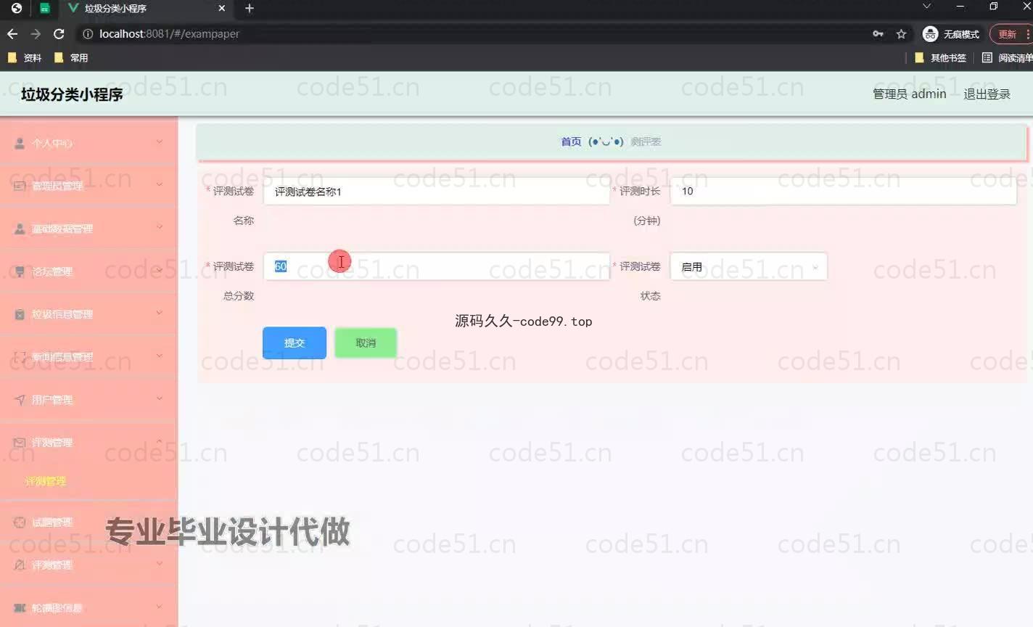Select the highlighted yellow 评测管理 submenu item
This screenshot has height=627, width=1033.
click(x=46, y=481)
